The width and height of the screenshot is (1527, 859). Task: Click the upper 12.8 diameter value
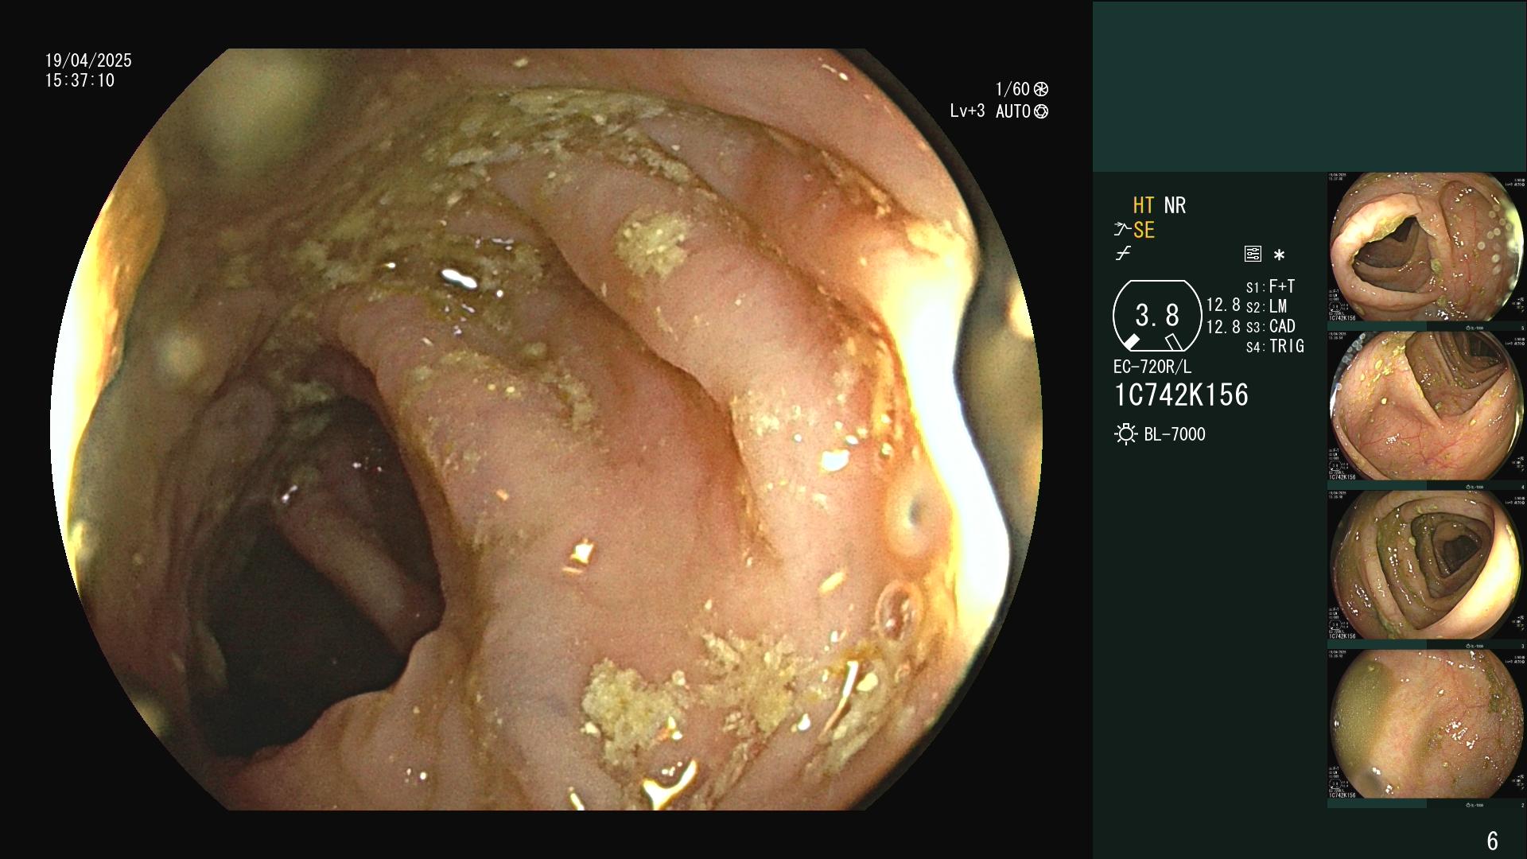(1223, 305)
